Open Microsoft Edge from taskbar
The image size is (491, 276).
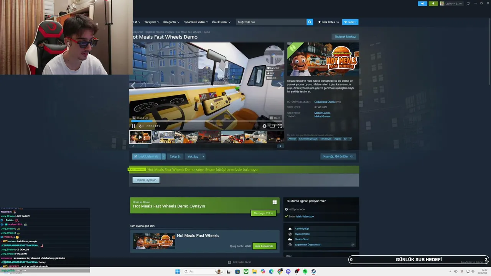pyautogui.click(x=271, y=271)
